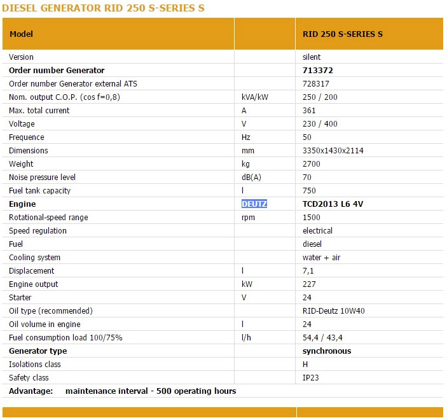Click the page title 'DIESEL GENERATOR RID 250 S-SERIES S'
This screenshot has height=418, width=447.
click(103, 8)
